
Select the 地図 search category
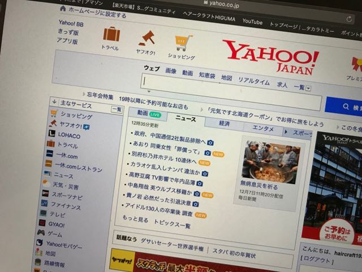(226, 78)
